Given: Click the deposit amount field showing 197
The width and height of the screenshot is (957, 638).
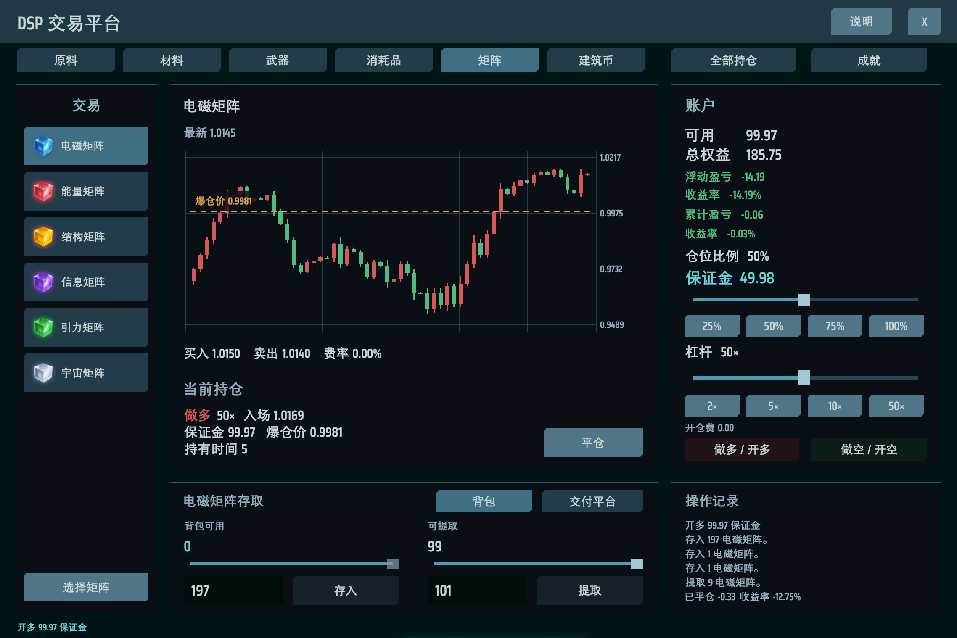Looking at the screenshot, I should click(233, 591).
